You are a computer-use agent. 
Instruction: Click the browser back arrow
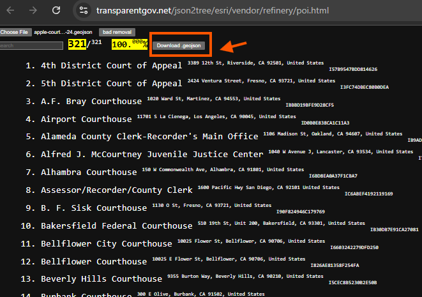click(x=11, y=11)
